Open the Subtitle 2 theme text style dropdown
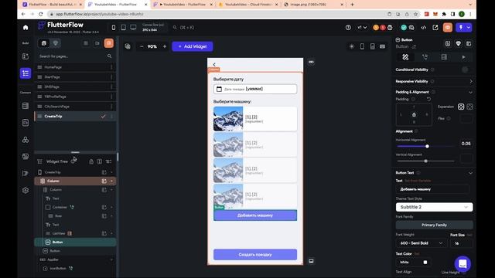495x278 pixels. (434, 207)
